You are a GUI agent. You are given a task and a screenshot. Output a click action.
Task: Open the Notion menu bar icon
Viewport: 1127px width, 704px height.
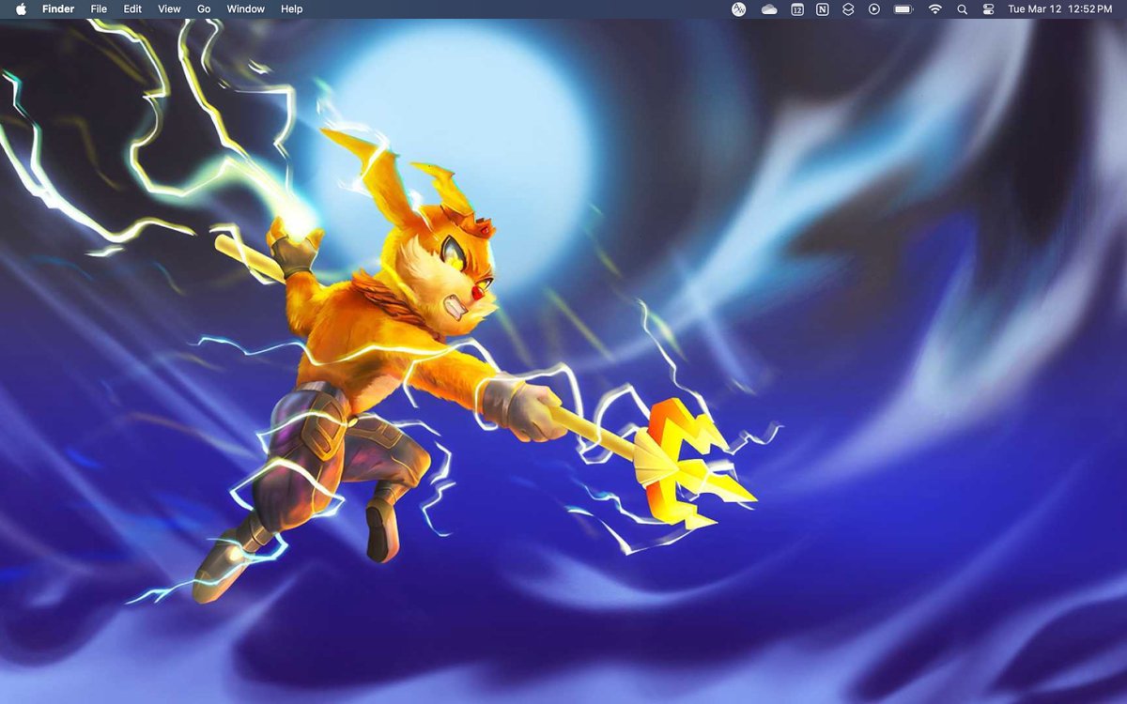click(x=823, y=8)
